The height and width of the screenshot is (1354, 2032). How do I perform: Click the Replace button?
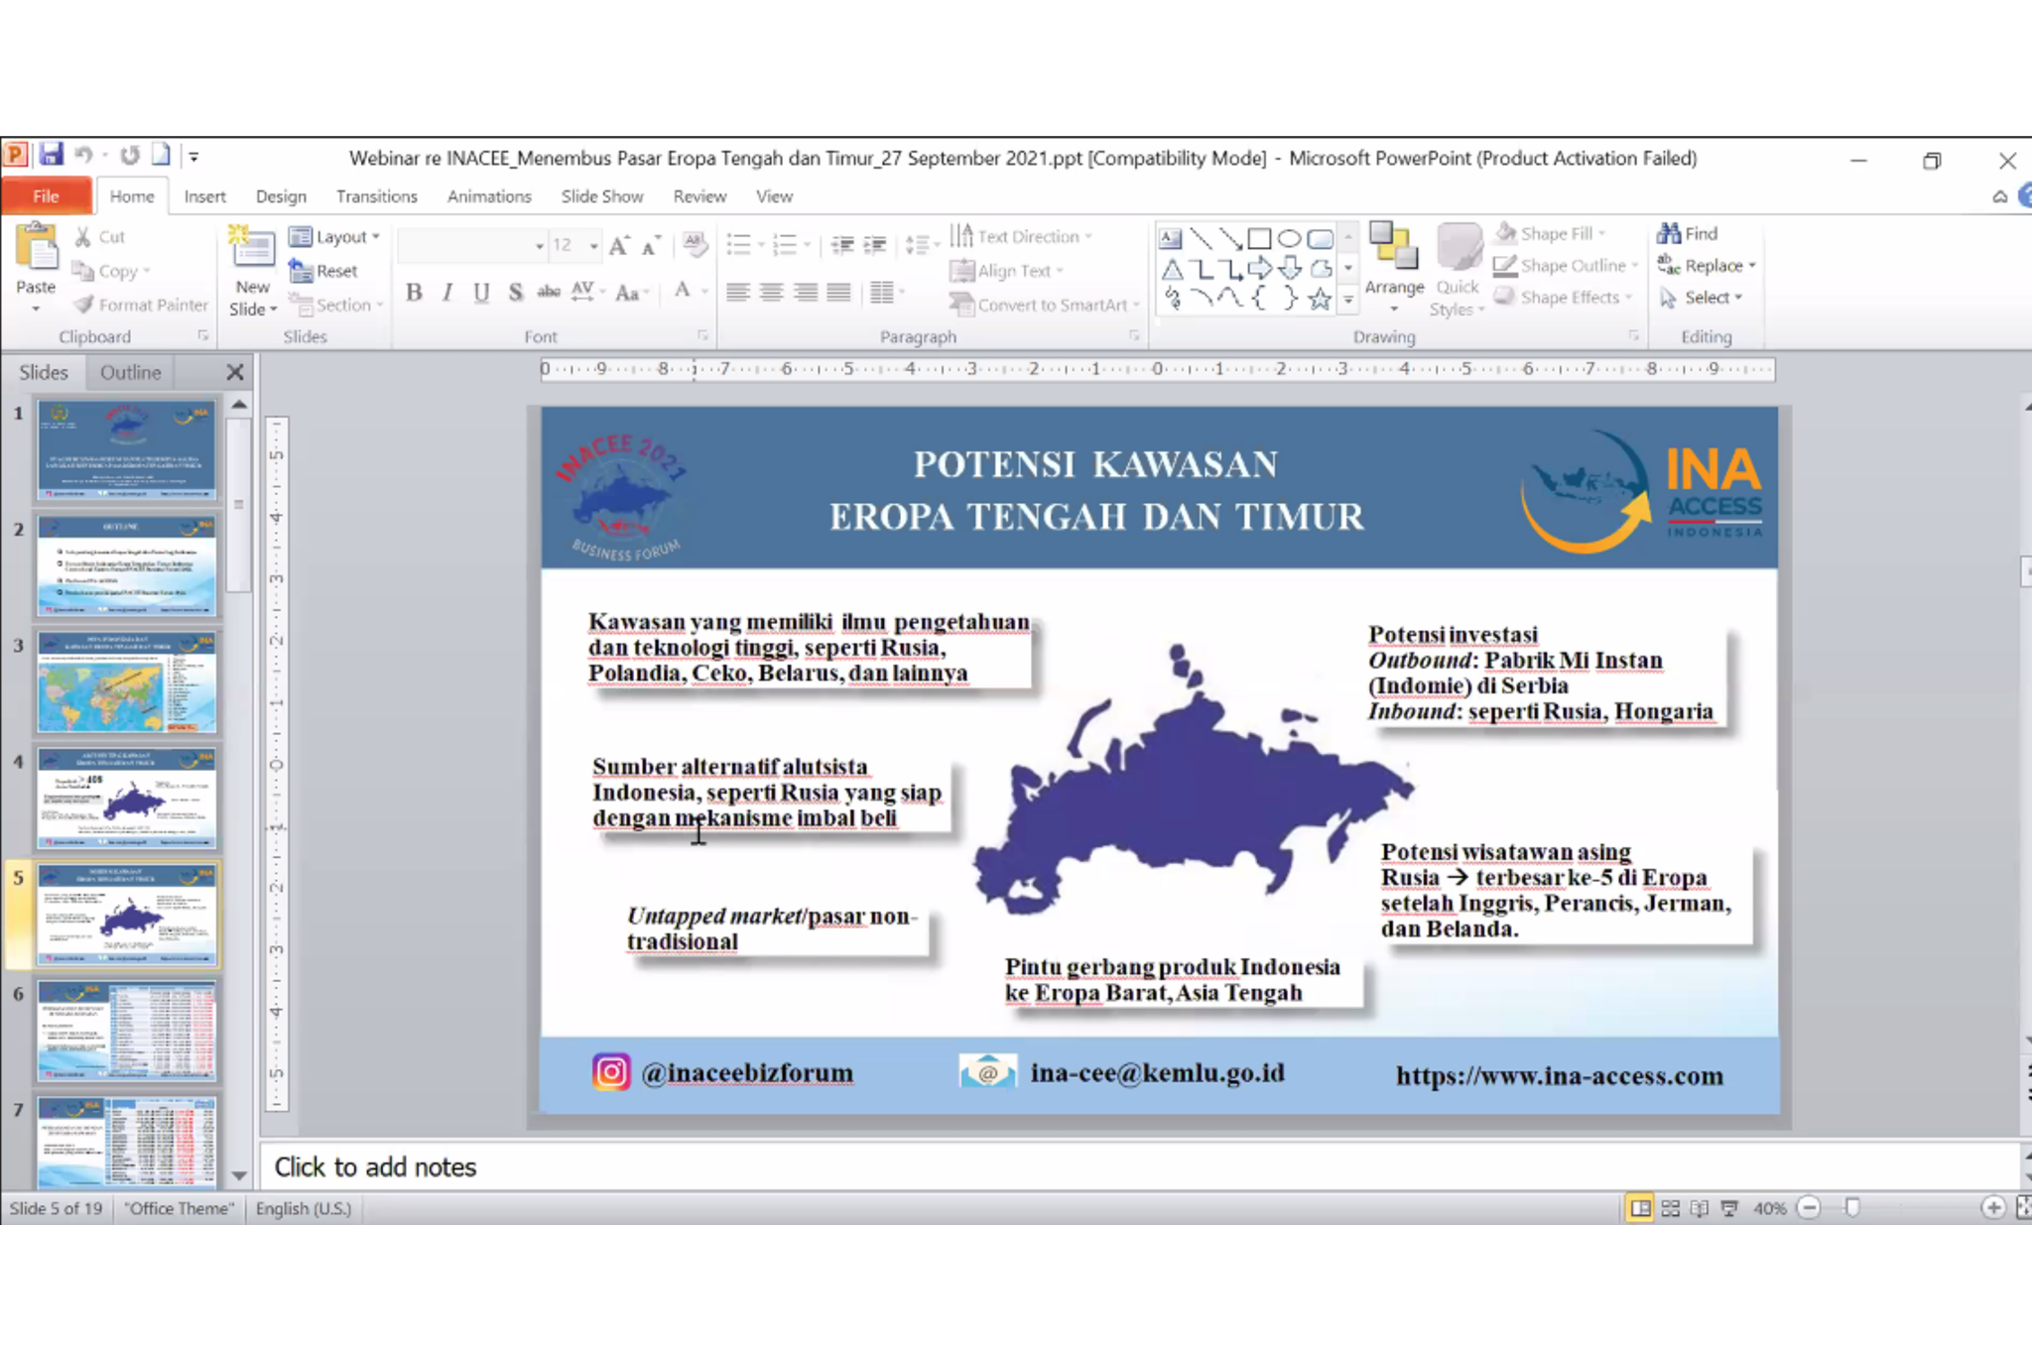tap(1706, 265)
